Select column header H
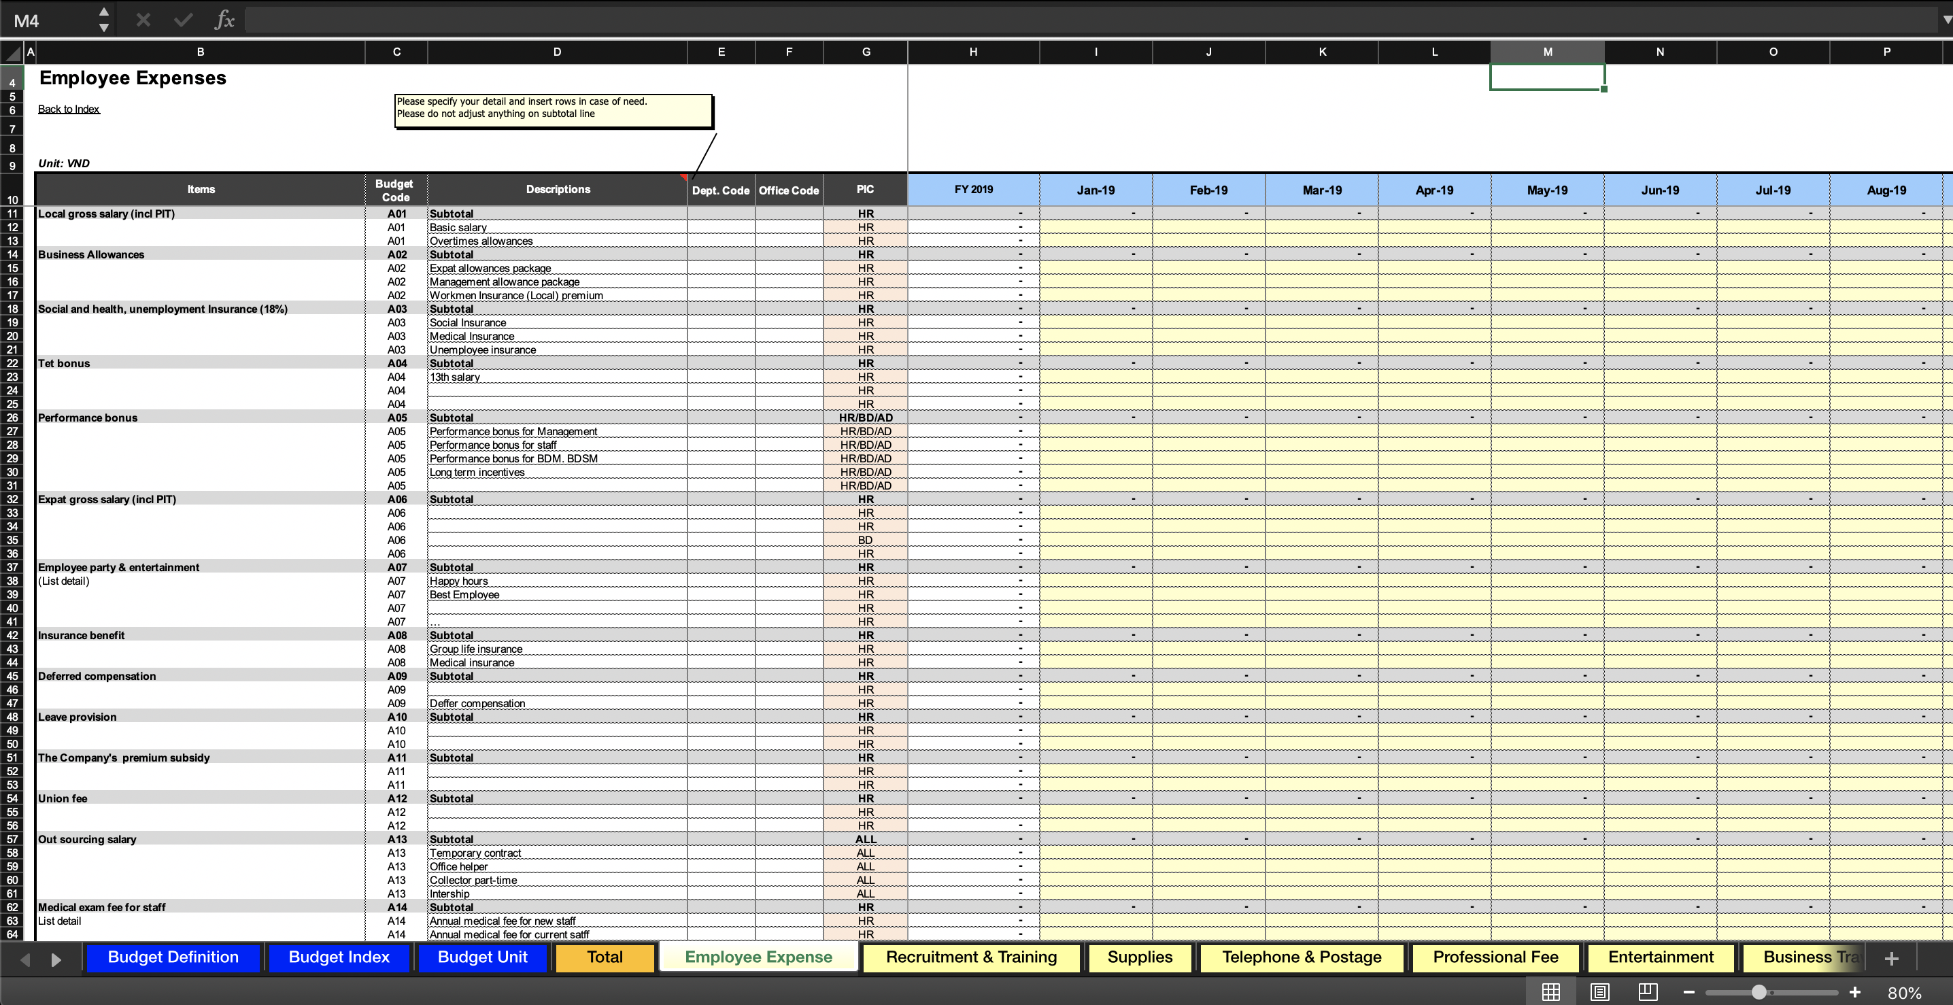Screen dimensions: 1953x1005 coord(972,52)
